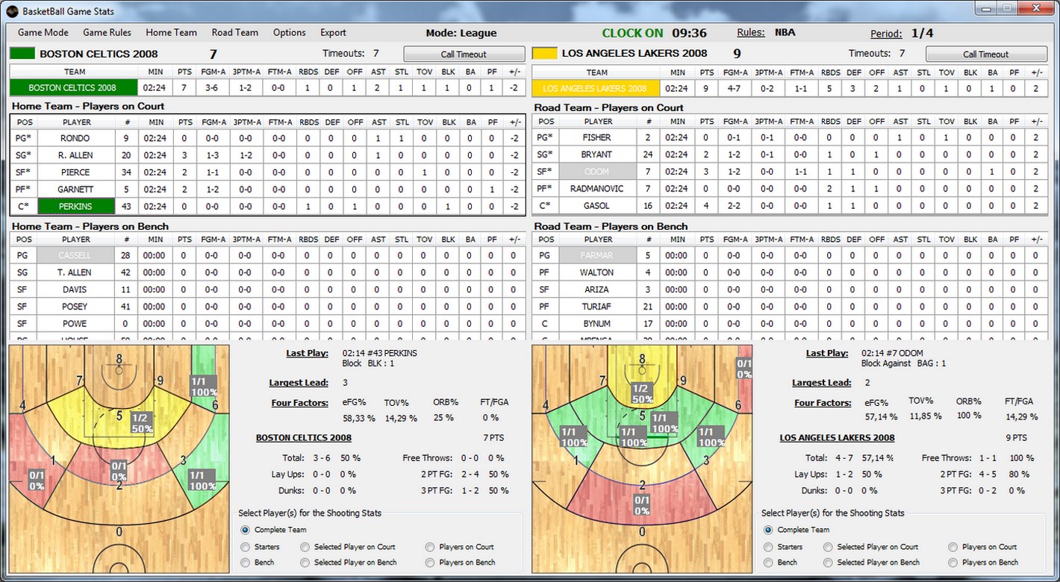The image size is (1060, 582).
Task: Select bench player POSEY
Action: tap(75, 307)
